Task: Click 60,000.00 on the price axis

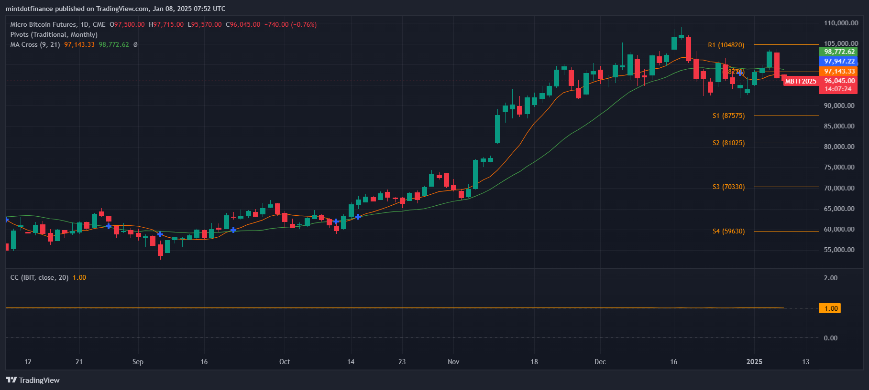Action: coord(839,229)
